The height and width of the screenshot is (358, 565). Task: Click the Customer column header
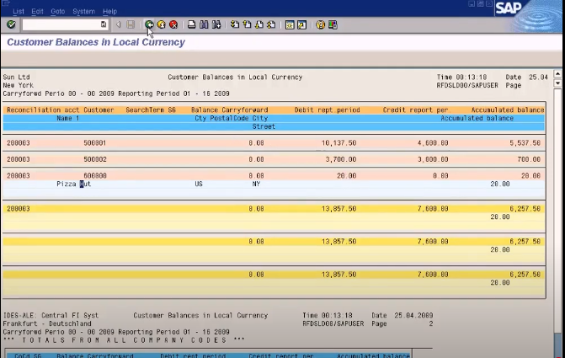tap(99, 110)
